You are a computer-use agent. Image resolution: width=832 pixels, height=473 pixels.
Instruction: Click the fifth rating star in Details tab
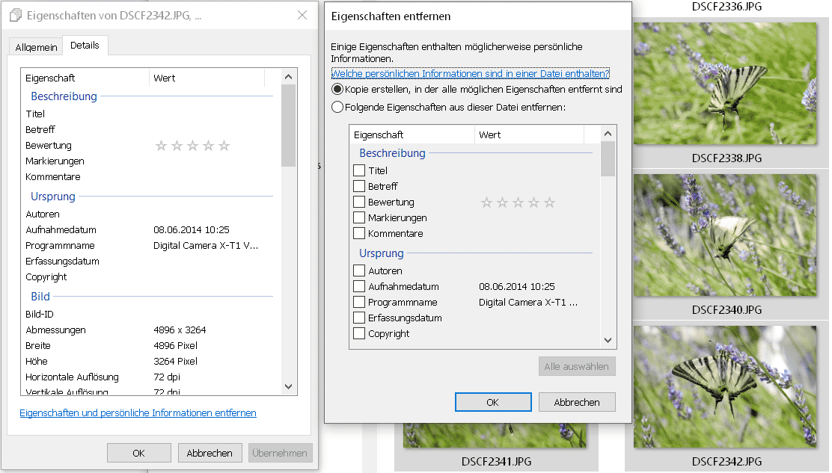coord(224,146)
